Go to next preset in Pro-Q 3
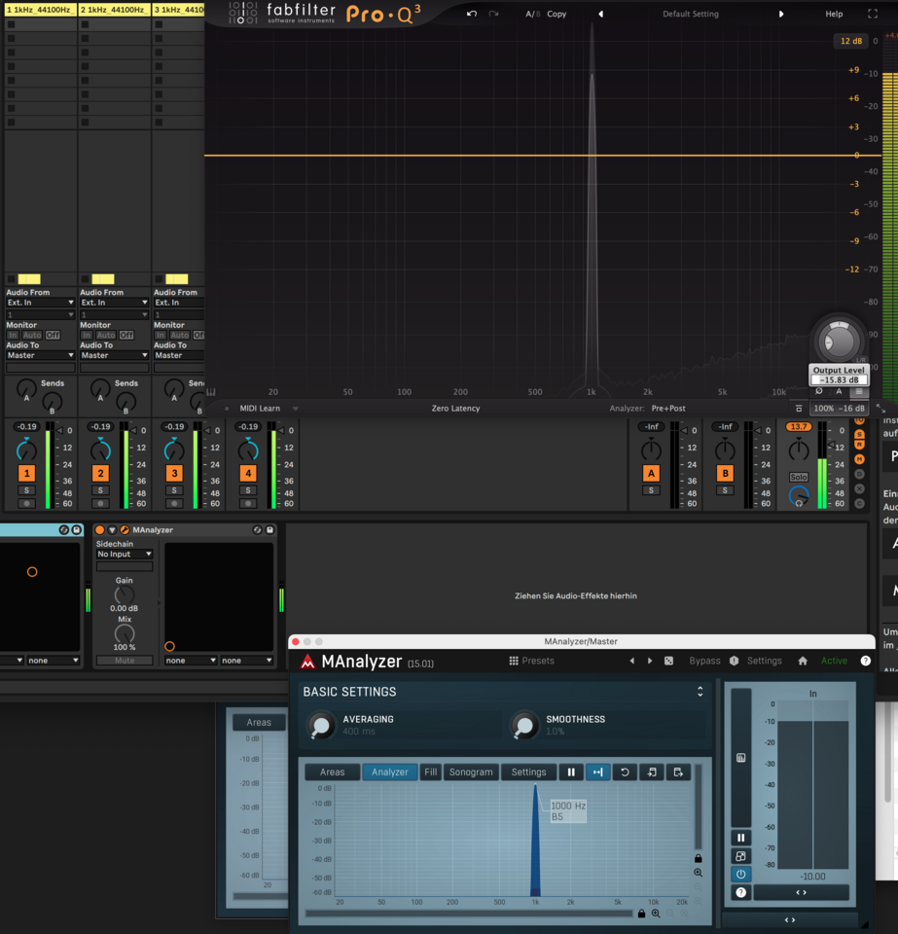The height and width of the screenshot is (934, 898). (781, 14)
